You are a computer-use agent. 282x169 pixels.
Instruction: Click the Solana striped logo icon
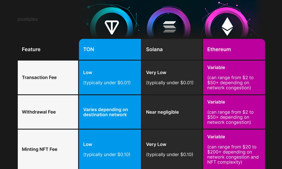169,27
